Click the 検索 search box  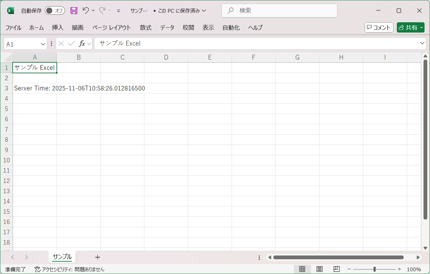[x=279, y=11]
